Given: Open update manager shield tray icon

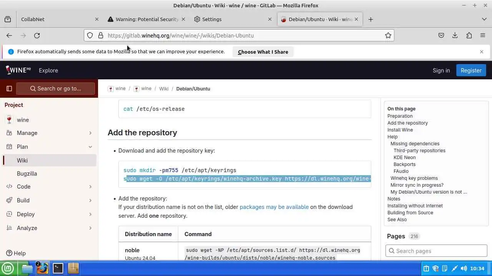Looking at the screenshot, I should 435,268.
